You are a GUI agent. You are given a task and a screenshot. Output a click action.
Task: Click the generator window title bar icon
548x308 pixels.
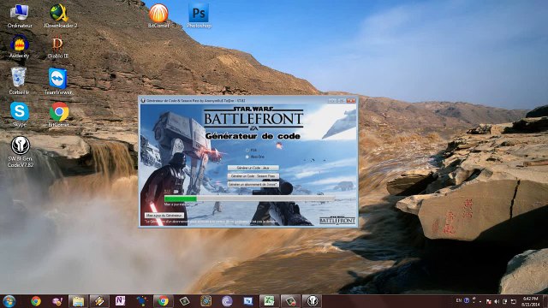pos(143,101)
